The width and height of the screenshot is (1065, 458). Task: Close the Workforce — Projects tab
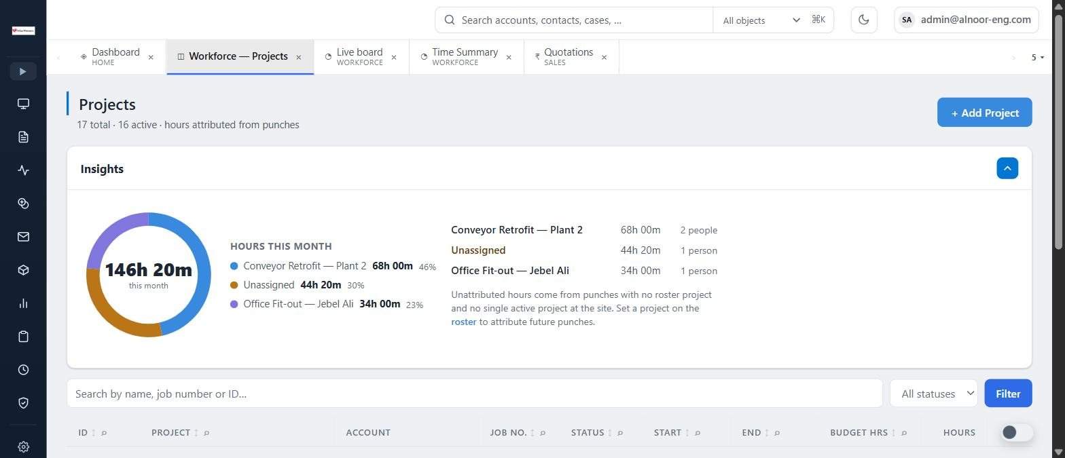click(x=298, y=58)
